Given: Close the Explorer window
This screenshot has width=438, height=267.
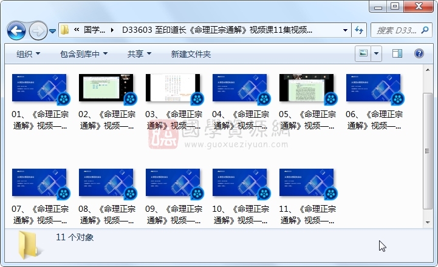Looking at the screenshot, I should coord(419,7).
